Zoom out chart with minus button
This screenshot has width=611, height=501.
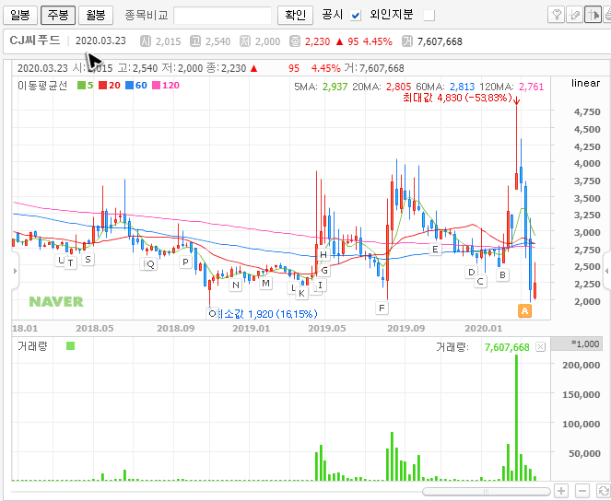pyautogui.click(x=582, y=491)
